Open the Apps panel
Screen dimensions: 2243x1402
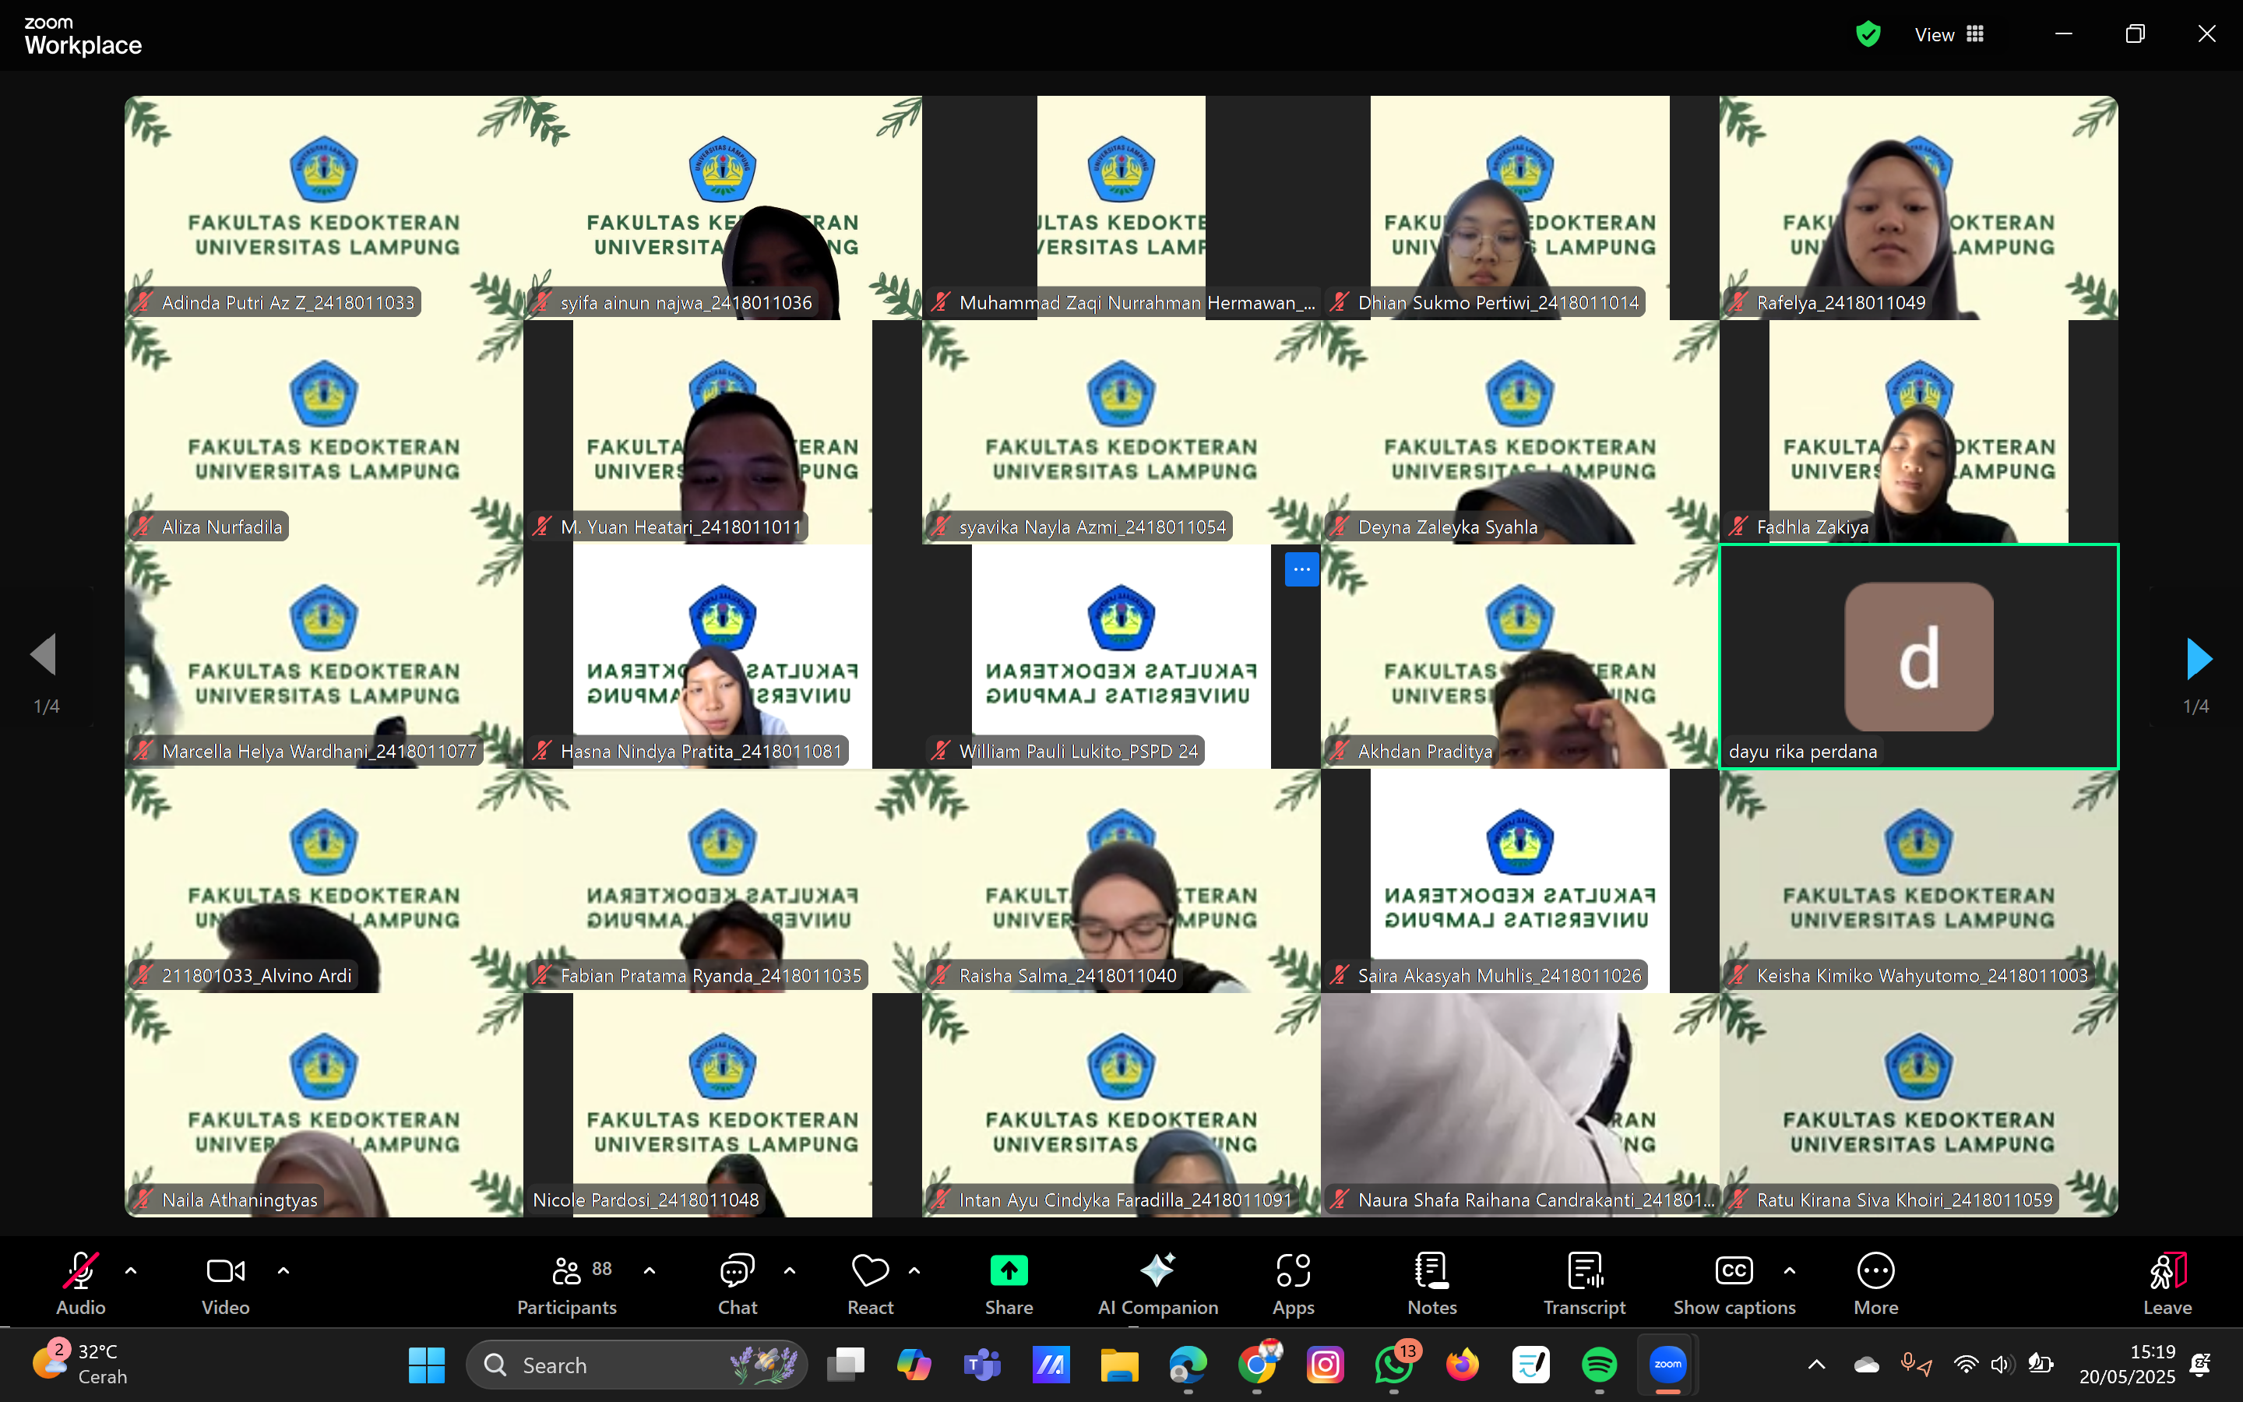coord(1293,1284)
